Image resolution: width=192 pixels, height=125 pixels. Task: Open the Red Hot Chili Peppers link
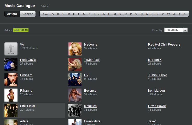coord(164,45)
